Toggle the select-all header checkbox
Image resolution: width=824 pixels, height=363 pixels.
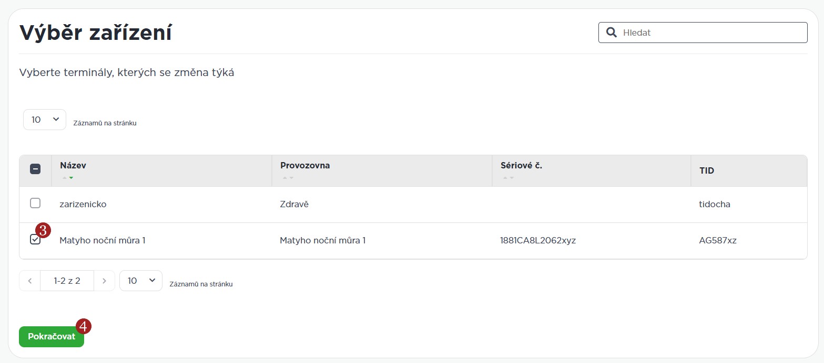point(35,169)
